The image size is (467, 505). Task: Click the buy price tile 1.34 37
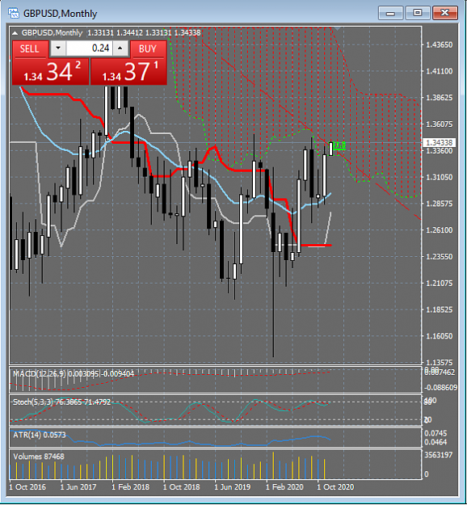point(128,71)
